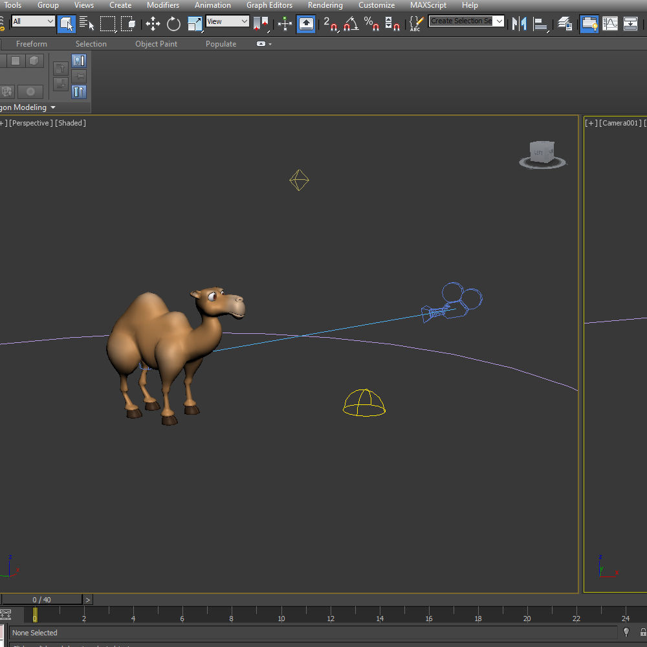Open the Modifiers menu
647x647 pixels.
coord(163,5)
